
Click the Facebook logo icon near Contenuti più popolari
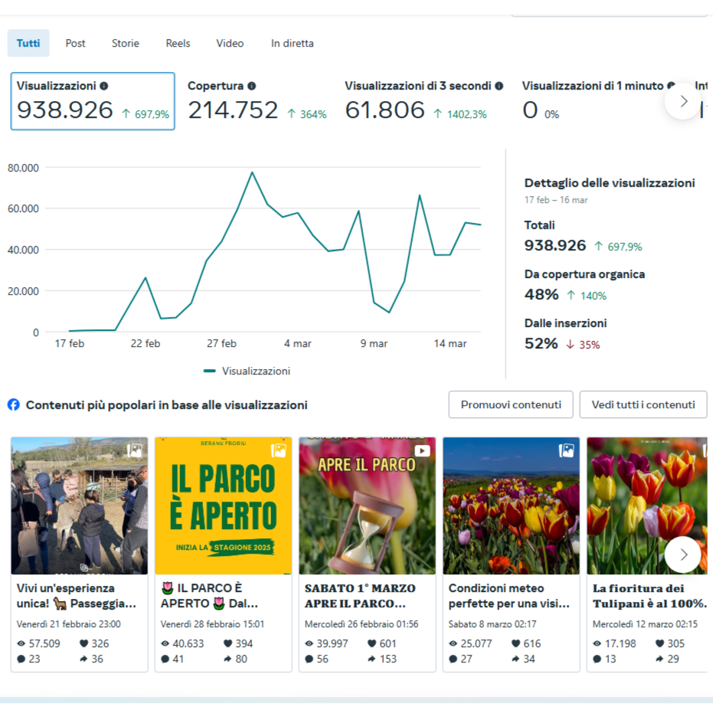(x=14, y=404)
